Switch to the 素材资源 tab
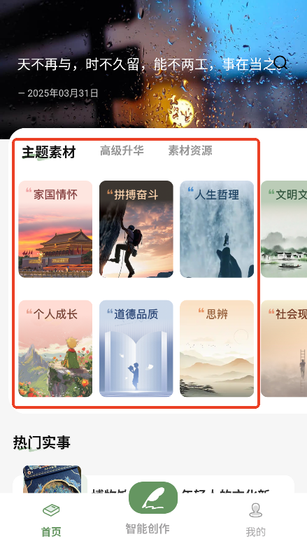Screen dimensions: 307x546 [190, 150]
